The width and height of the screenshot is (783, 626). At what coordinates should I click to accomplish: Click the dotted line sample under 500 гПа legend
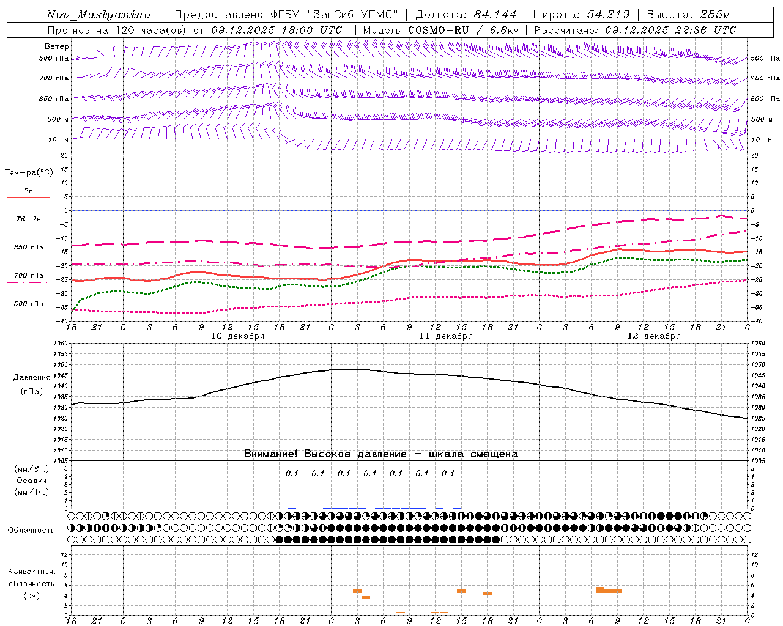coord(28,311)
